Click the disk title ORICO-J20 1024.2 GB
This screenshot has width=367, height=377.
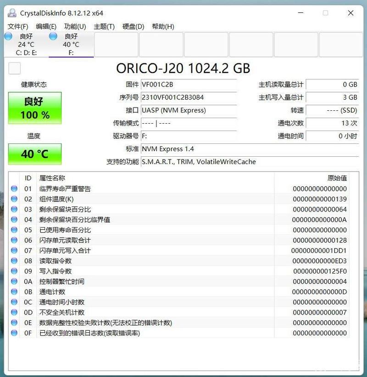[183, 69]
